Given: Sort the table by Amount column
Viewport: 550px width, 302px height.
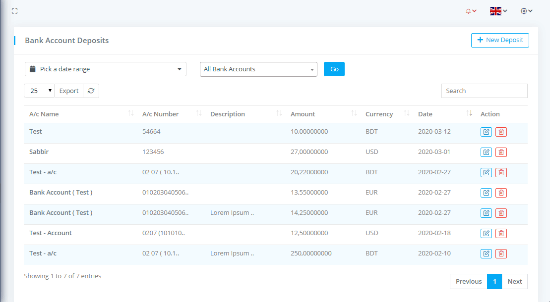Looking at the screenshot, I should pyautogui.click(x=303, y=114).
